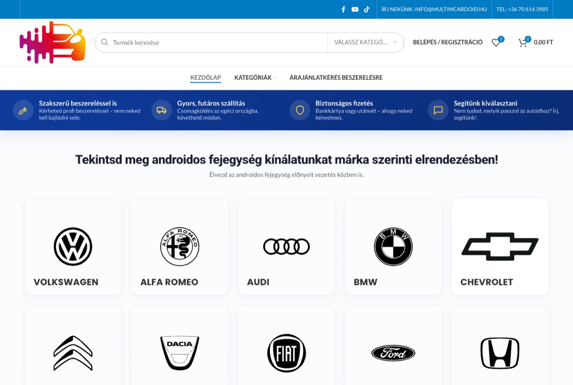The width and height of the screenshot is (573, 385).
Task: Open the Facebook social icon
Action: (343, 9)
